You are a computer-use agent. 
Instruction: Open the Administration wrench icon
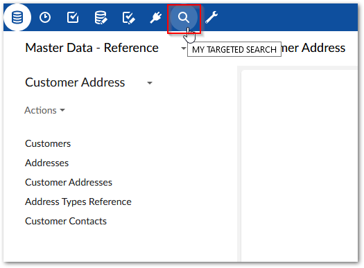point(211,17)
